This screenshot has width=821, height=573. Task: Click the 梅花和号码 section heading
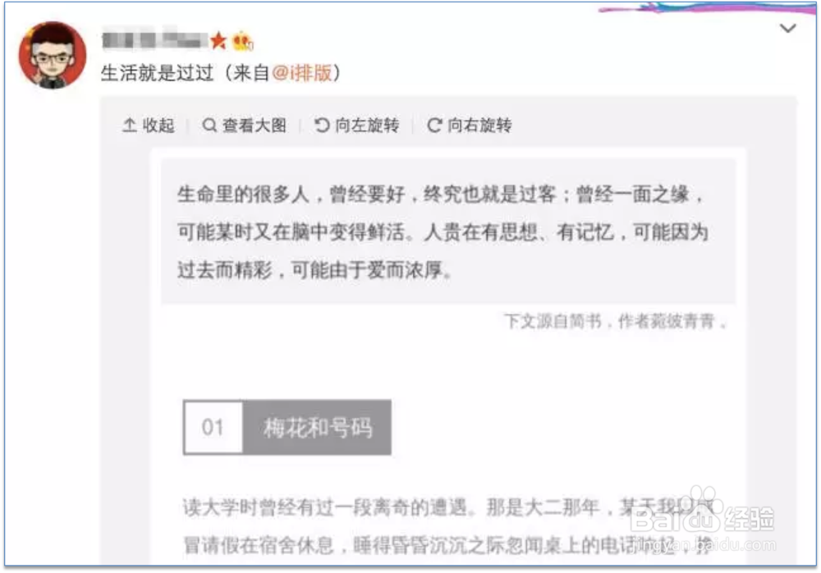[317, 428]
